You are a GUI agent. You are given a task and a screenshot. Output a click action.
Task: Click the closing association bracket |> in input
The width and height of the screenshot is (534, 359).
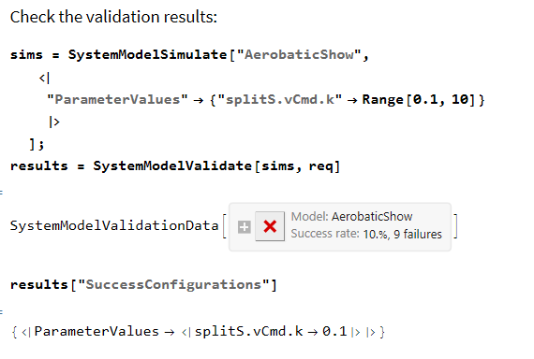[x=54, y=122]
